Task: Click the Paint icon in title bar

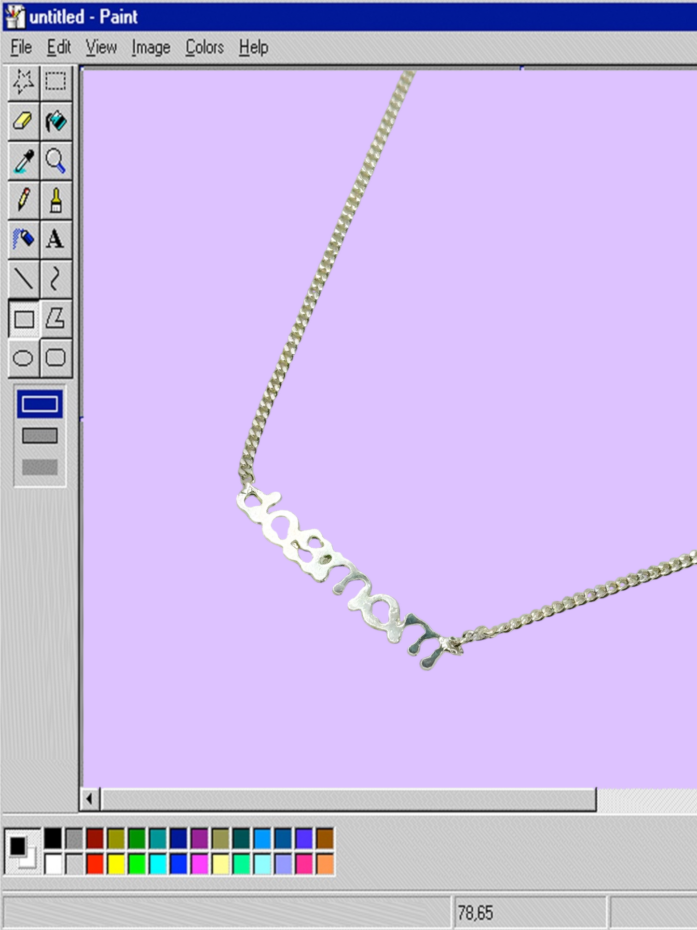Action: pos(14,16)
